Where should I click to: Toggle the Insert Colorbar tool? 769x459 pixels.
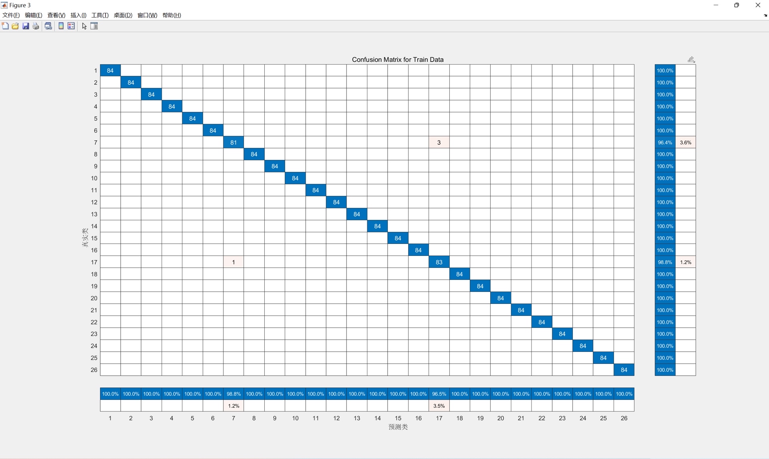click(61, 26)
